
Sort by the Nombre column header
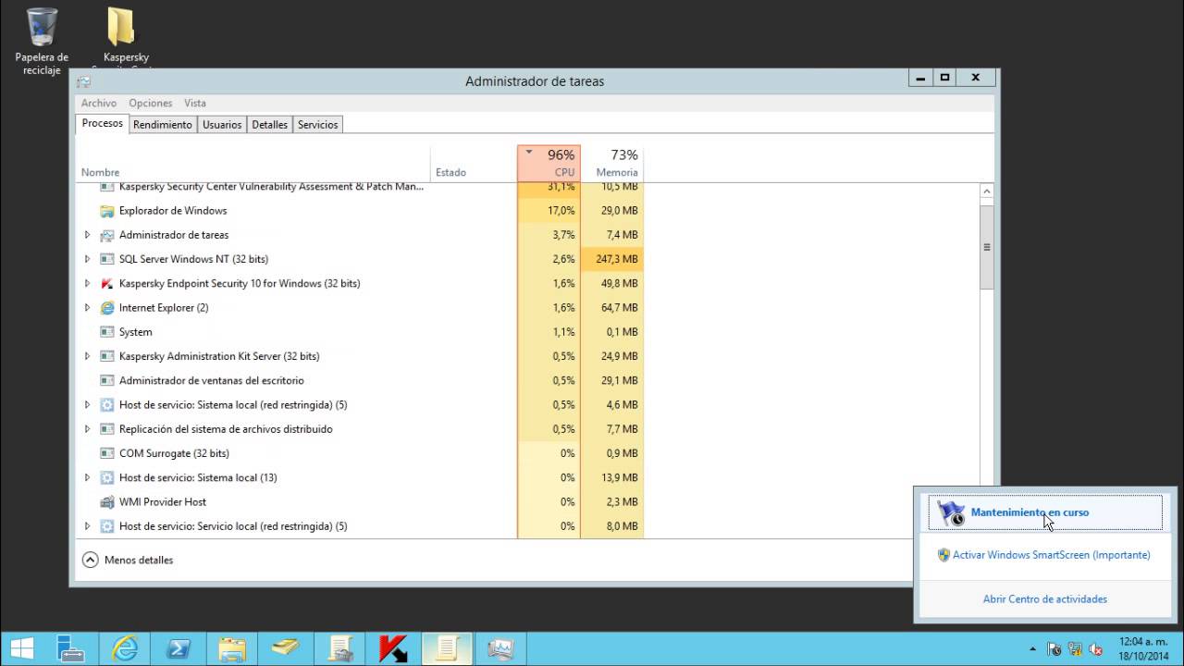[253, 164]
